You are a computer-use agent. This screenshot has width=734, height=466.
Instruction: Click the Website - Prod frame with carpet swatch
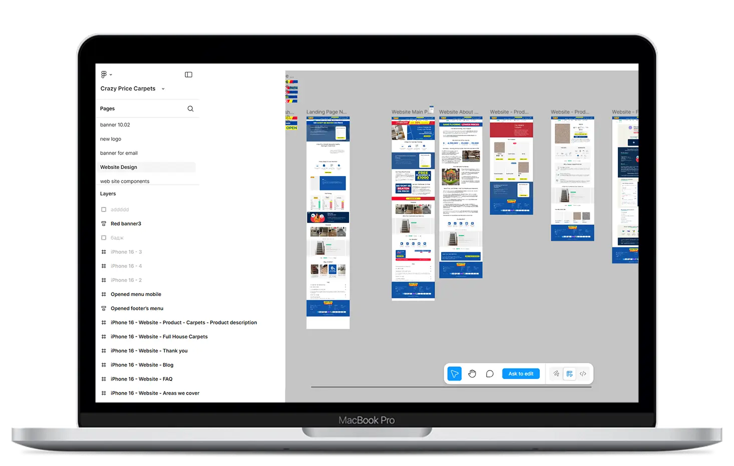(572, 178)
